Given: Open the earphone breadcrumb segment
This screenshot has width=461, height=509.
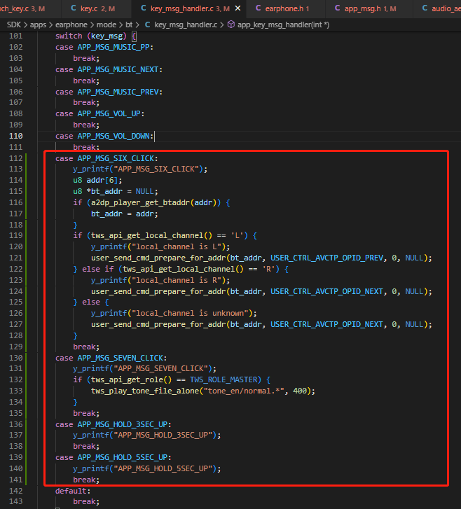Looking at the screenshot, I should (71, 25).
